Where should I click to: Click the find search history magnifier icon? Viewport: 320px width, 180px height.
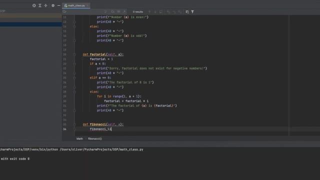pos(64,11)
